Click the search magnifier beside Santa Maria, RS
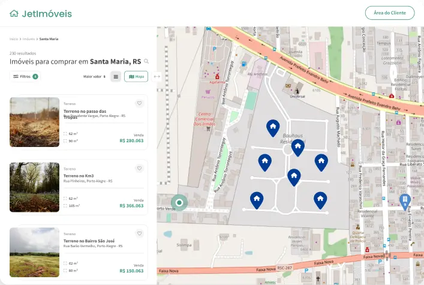This screenshot has width=424, height=285. coord(146,61)
